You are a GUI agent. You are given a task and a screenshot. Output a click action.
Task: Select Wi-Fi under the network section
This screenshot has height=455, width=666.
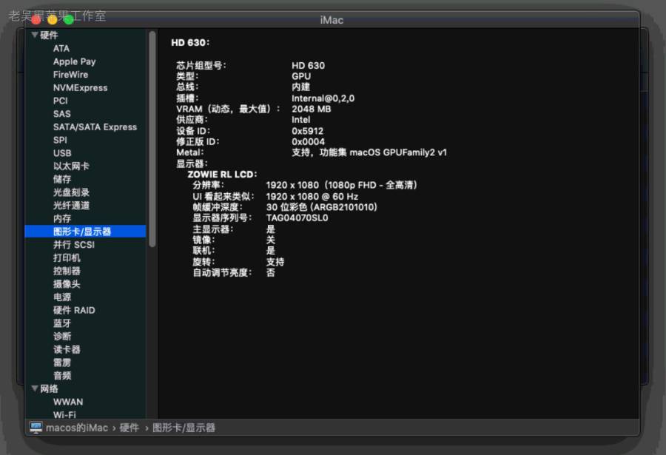64,415
